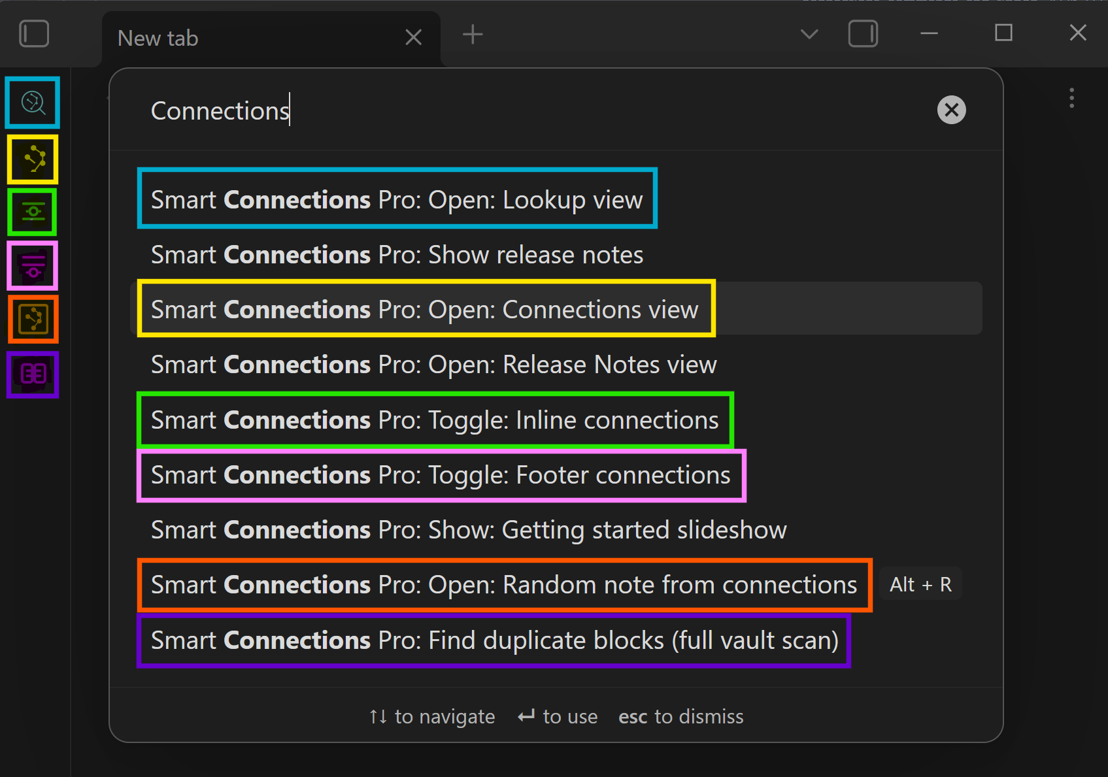Clear the command palette search text
This screenshot has width=1108, height=777.
click(951, 110)
